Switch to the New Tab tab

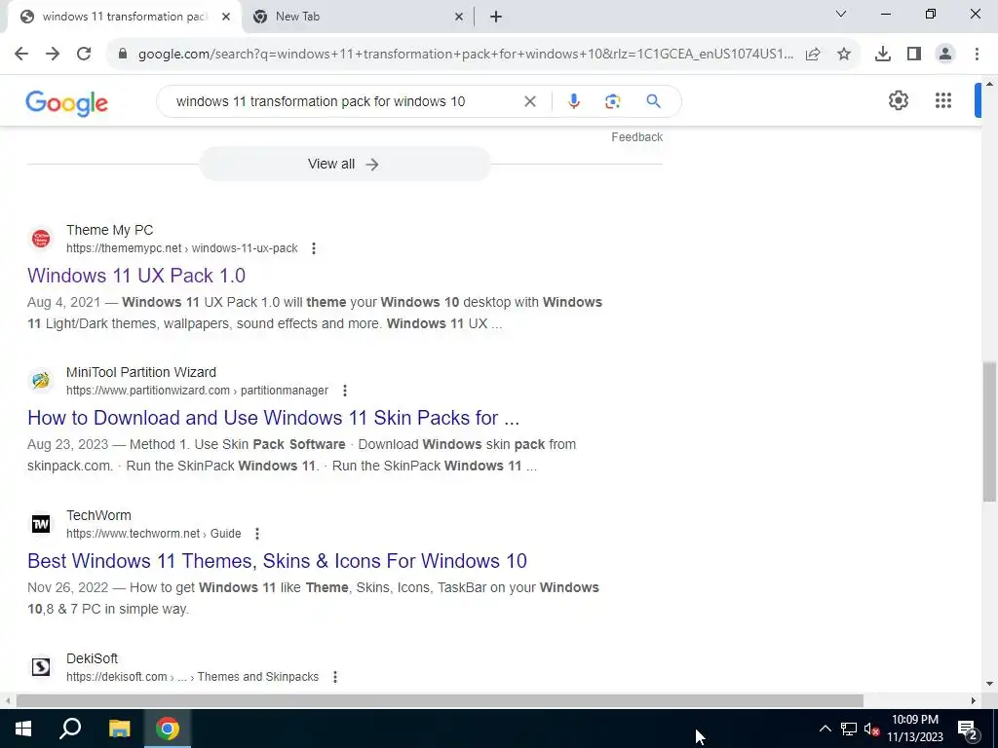(x=358, y=17)
